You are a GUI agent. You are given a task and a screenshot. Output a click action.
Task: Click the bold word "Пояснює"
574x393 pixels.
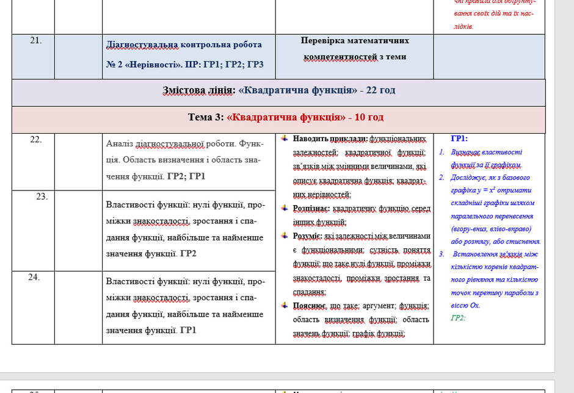pos(309,306)
